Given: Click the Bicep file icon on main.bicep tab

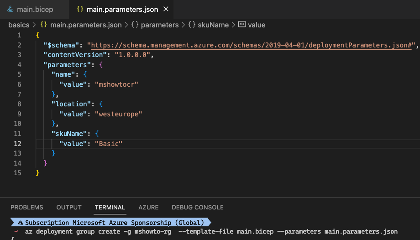Looking at the screenshot, I should pos(10,9).
